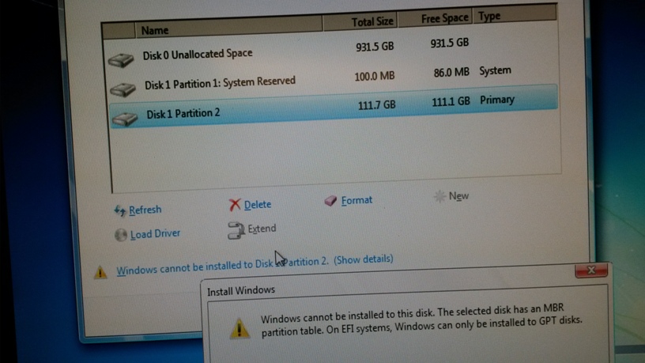Click the 86.0 MB free space value

451,73
